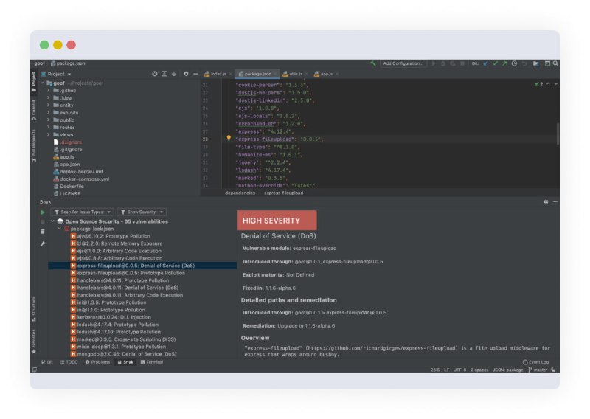The image size is (590, 419).
Task: Run Snyk scan with green play icon
Action: point(43,212)
